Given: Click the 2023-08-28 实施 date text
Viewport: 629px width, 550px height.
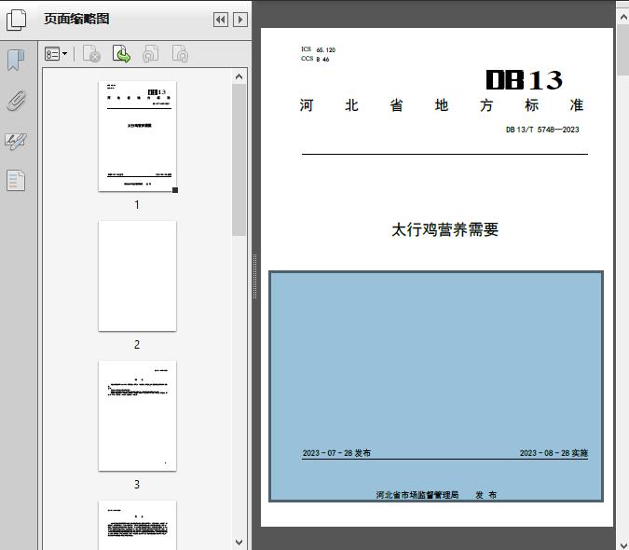Looking at the screenshot, I should 554,453.
